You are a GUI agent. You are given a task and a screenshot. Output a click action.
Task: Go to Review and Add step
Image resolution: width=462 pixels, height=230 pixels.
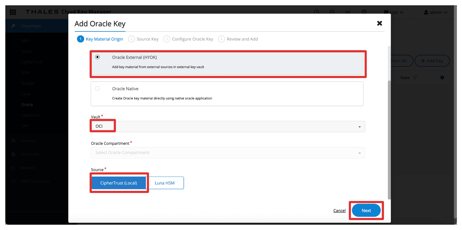tap(238, 39)
